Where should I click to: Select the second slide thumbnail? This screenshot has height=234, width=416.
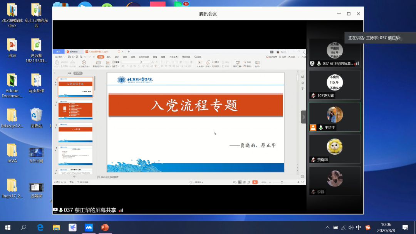click(75, 110)
